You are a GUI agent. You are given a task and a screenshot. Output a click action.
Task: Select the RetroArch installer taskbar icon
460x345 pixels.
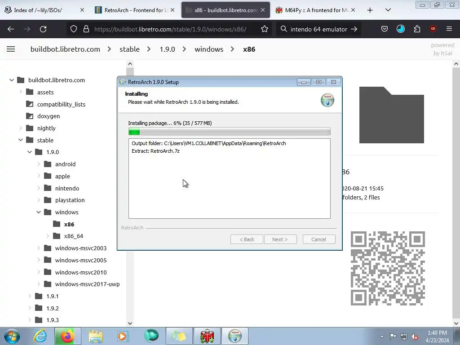(234, 336)
